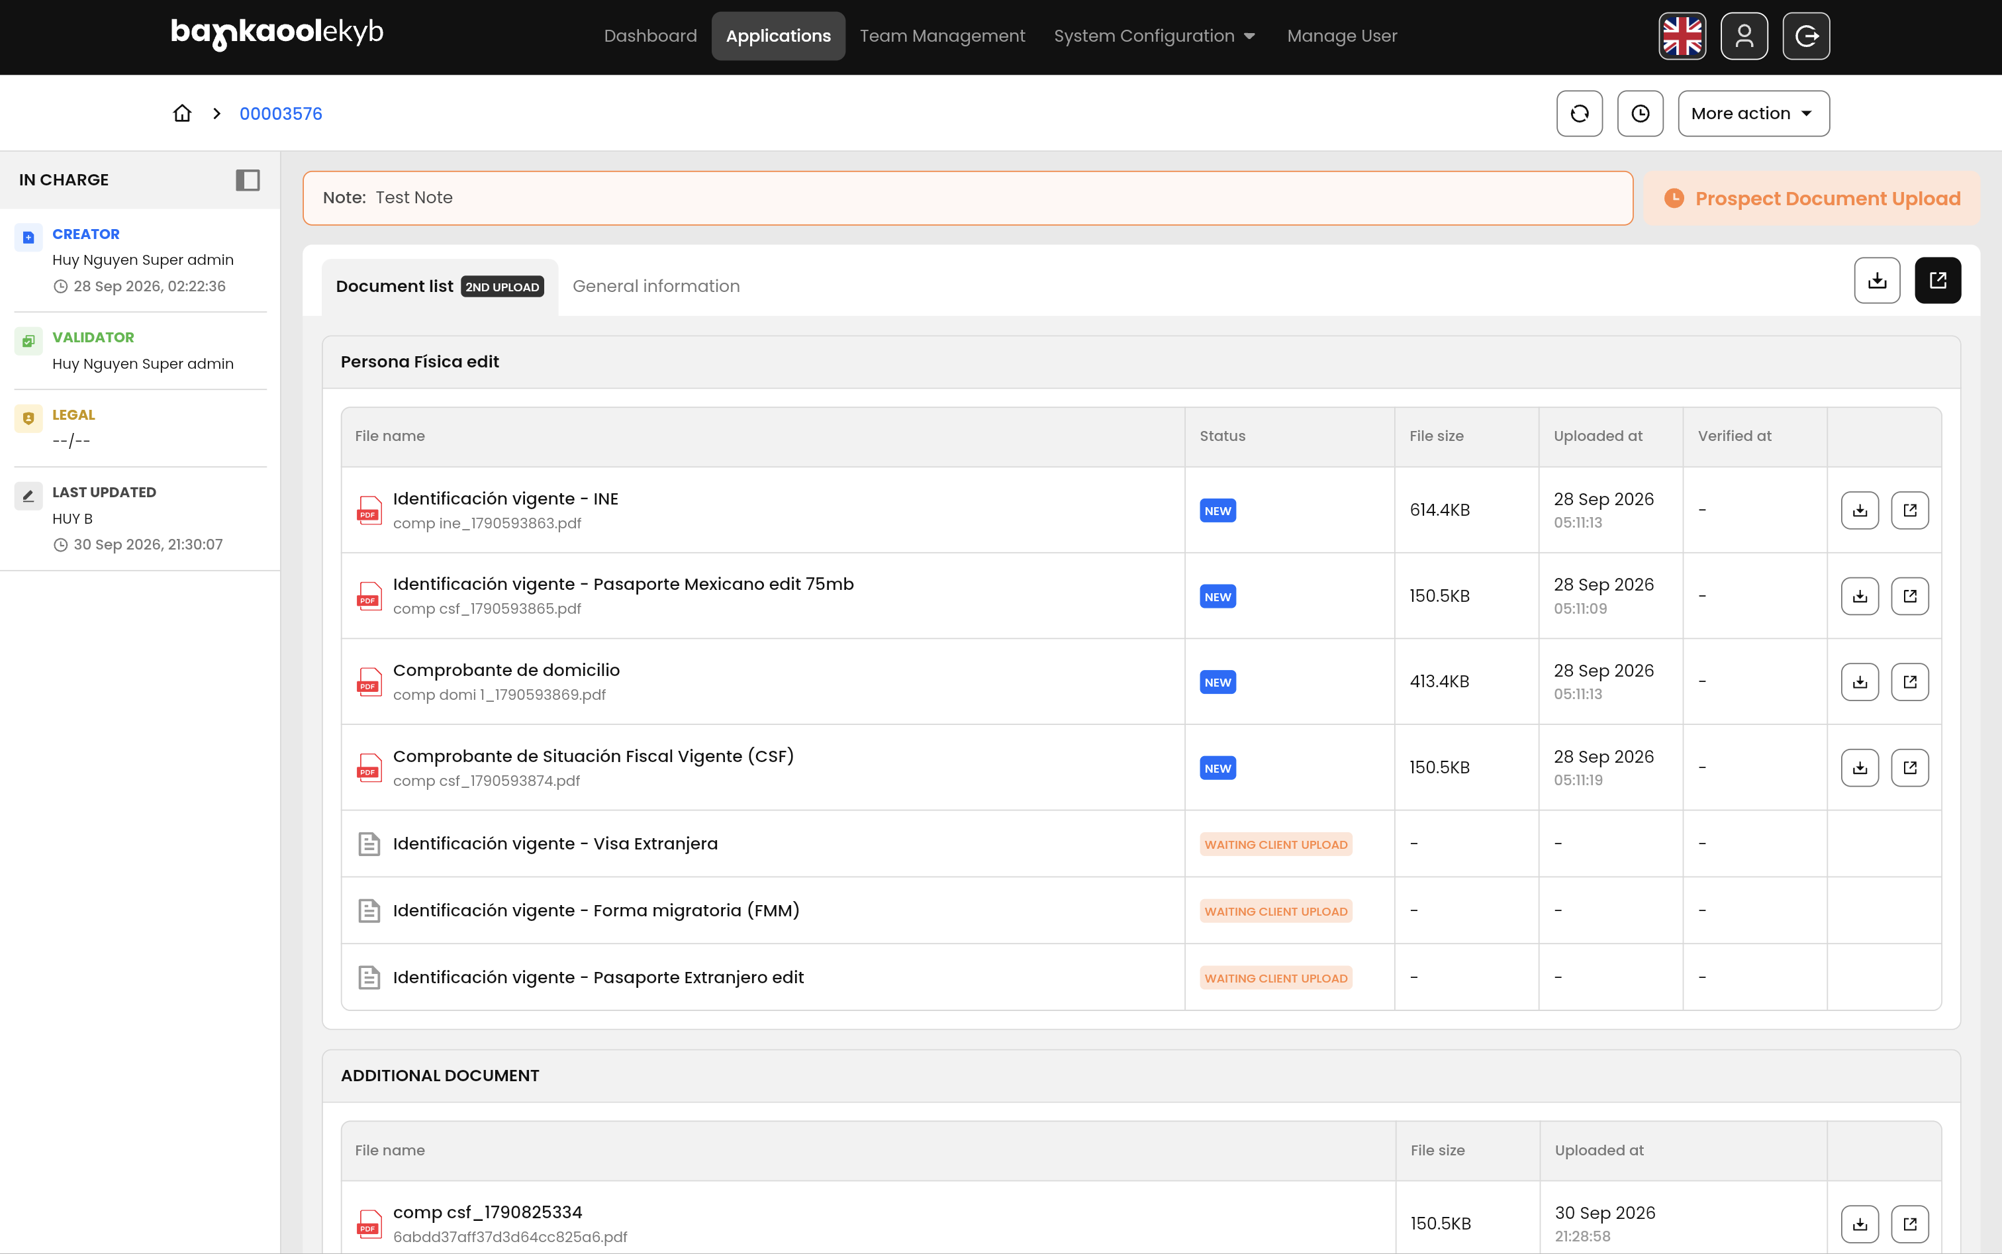The image size is (2002, 1254).
Task: Click the VALIDATOR label in sidebar
Action: pyautogui.click(x=93, y=338)
